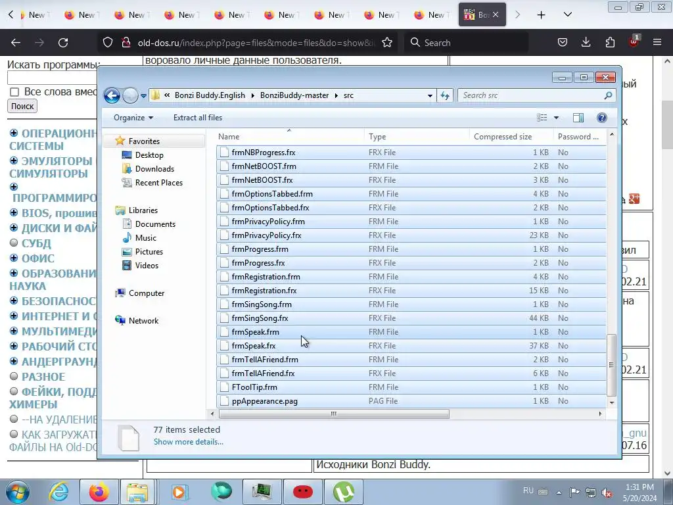Viewport: 673px width, 505px height.
Task: List all tabs dropdown
Action: (x=567, y=14)
